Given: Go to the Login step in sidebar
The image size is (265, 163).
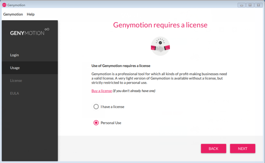Looking at the screenshot, I should point(30,55).
